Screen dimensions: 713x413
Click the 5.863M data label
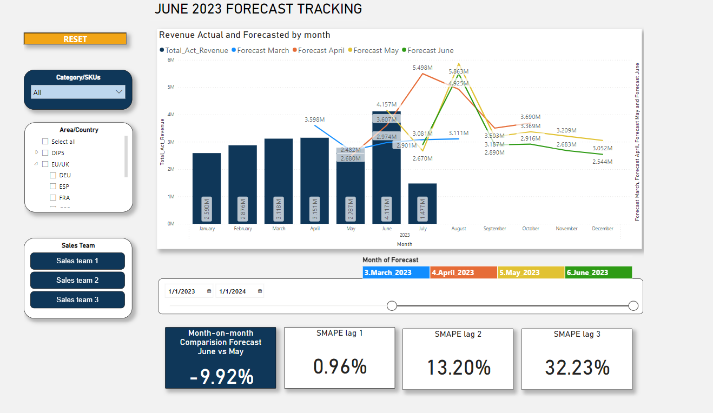[x=458, y=71]
